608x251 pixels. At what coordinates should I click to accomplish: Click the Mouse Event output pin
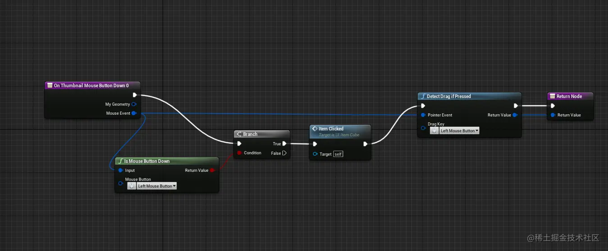pyautogui.click(x=134, y=113)
